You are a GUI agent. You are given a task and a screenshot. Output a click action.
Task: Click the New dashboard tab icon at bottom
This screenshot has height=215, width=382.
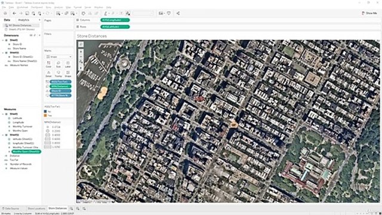[78, 208]
